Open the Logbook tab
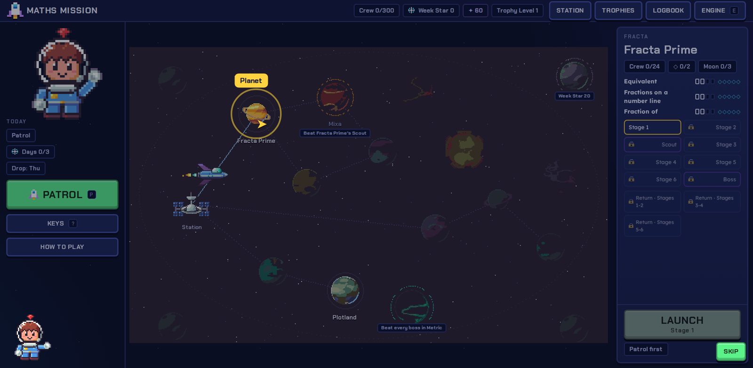This screenshot has width=753, height=368. click(668, 10)
